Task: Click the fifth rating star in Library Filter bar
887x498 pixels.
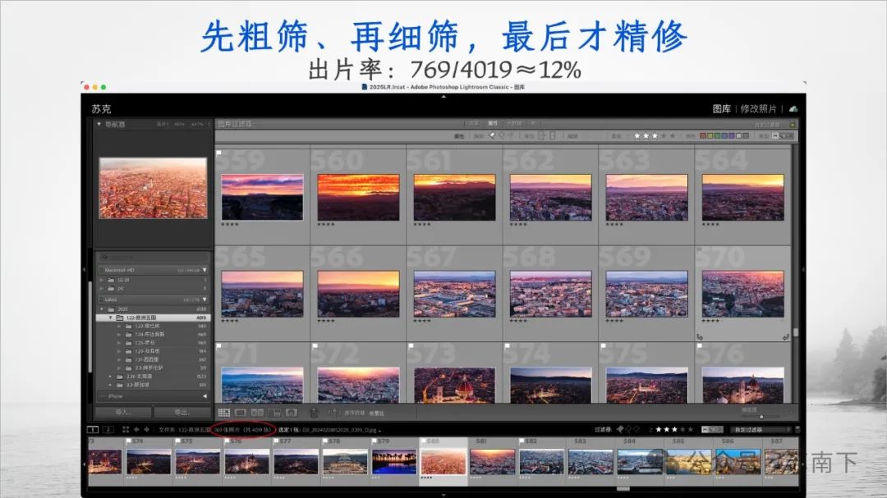Action: [x=672, y=135]
